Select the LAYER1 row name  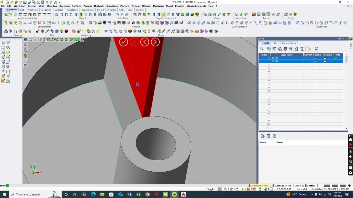coord(274,61)
